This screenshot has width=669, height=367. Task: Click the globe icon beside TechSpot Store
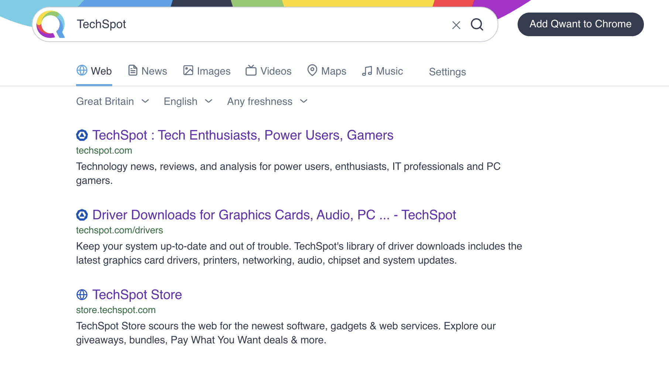pyautogui.click(x=82, y=295)
